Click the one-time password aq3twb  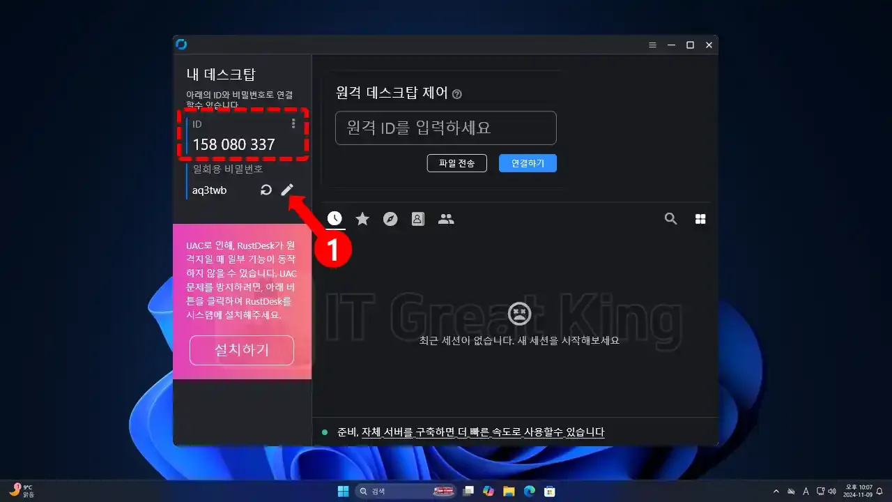pyautogui.click(x=210, y=190)
